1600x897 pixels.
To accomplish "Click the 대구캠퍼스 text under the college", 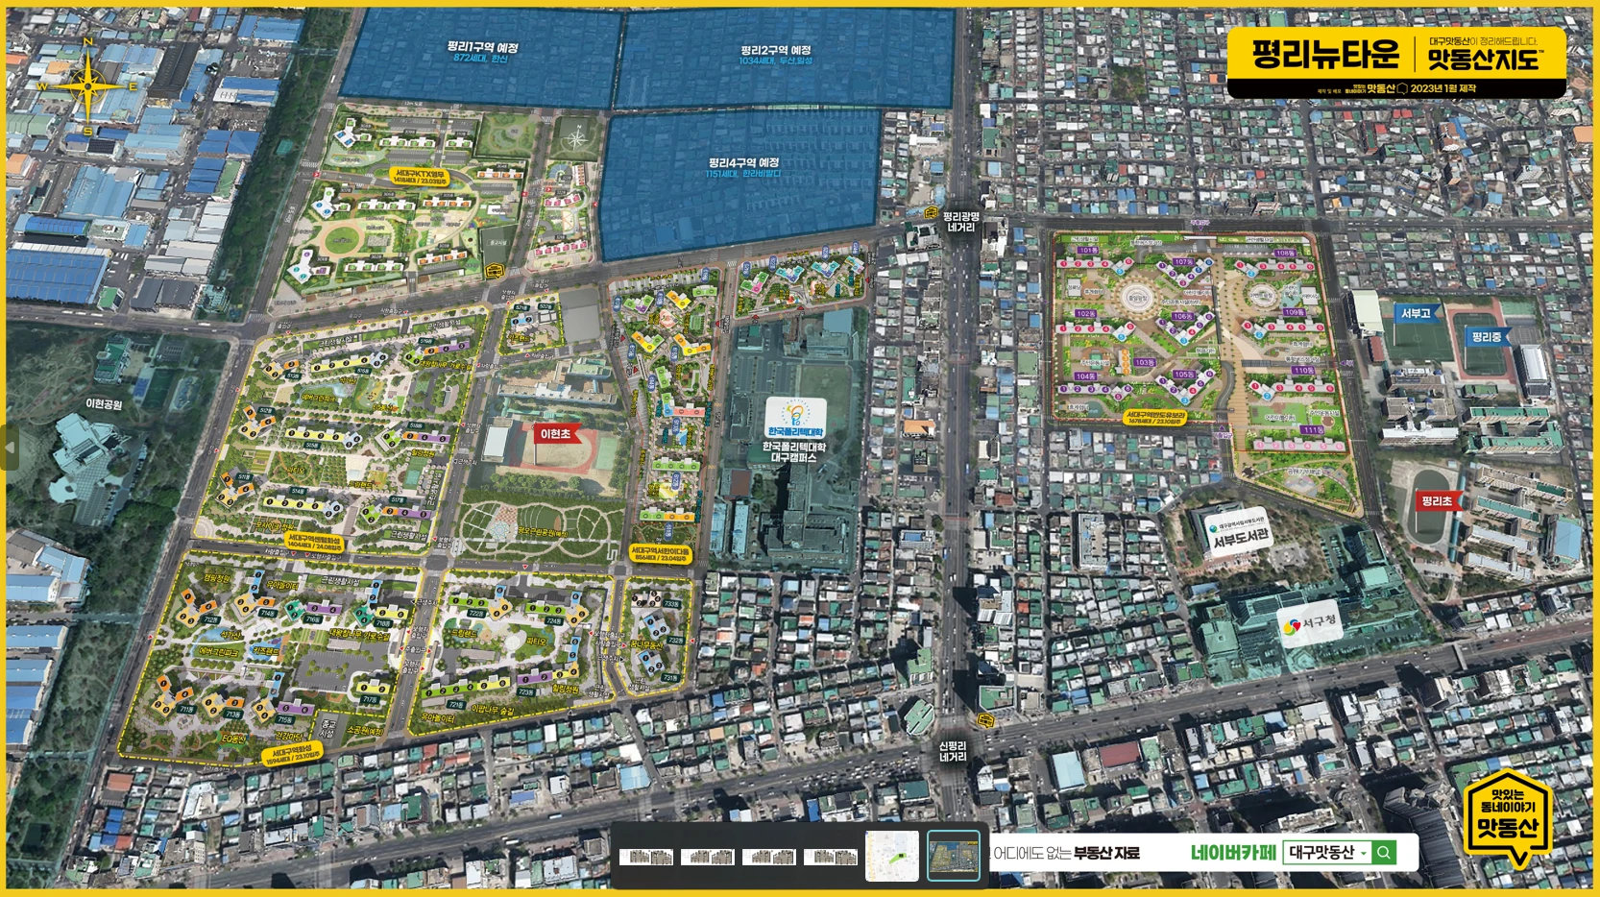I will point(794,458).
